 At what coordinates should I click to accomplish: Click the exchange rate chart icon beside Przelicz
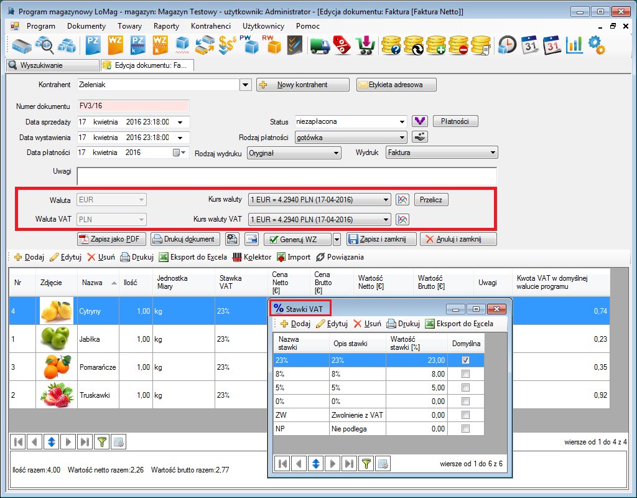402,200
